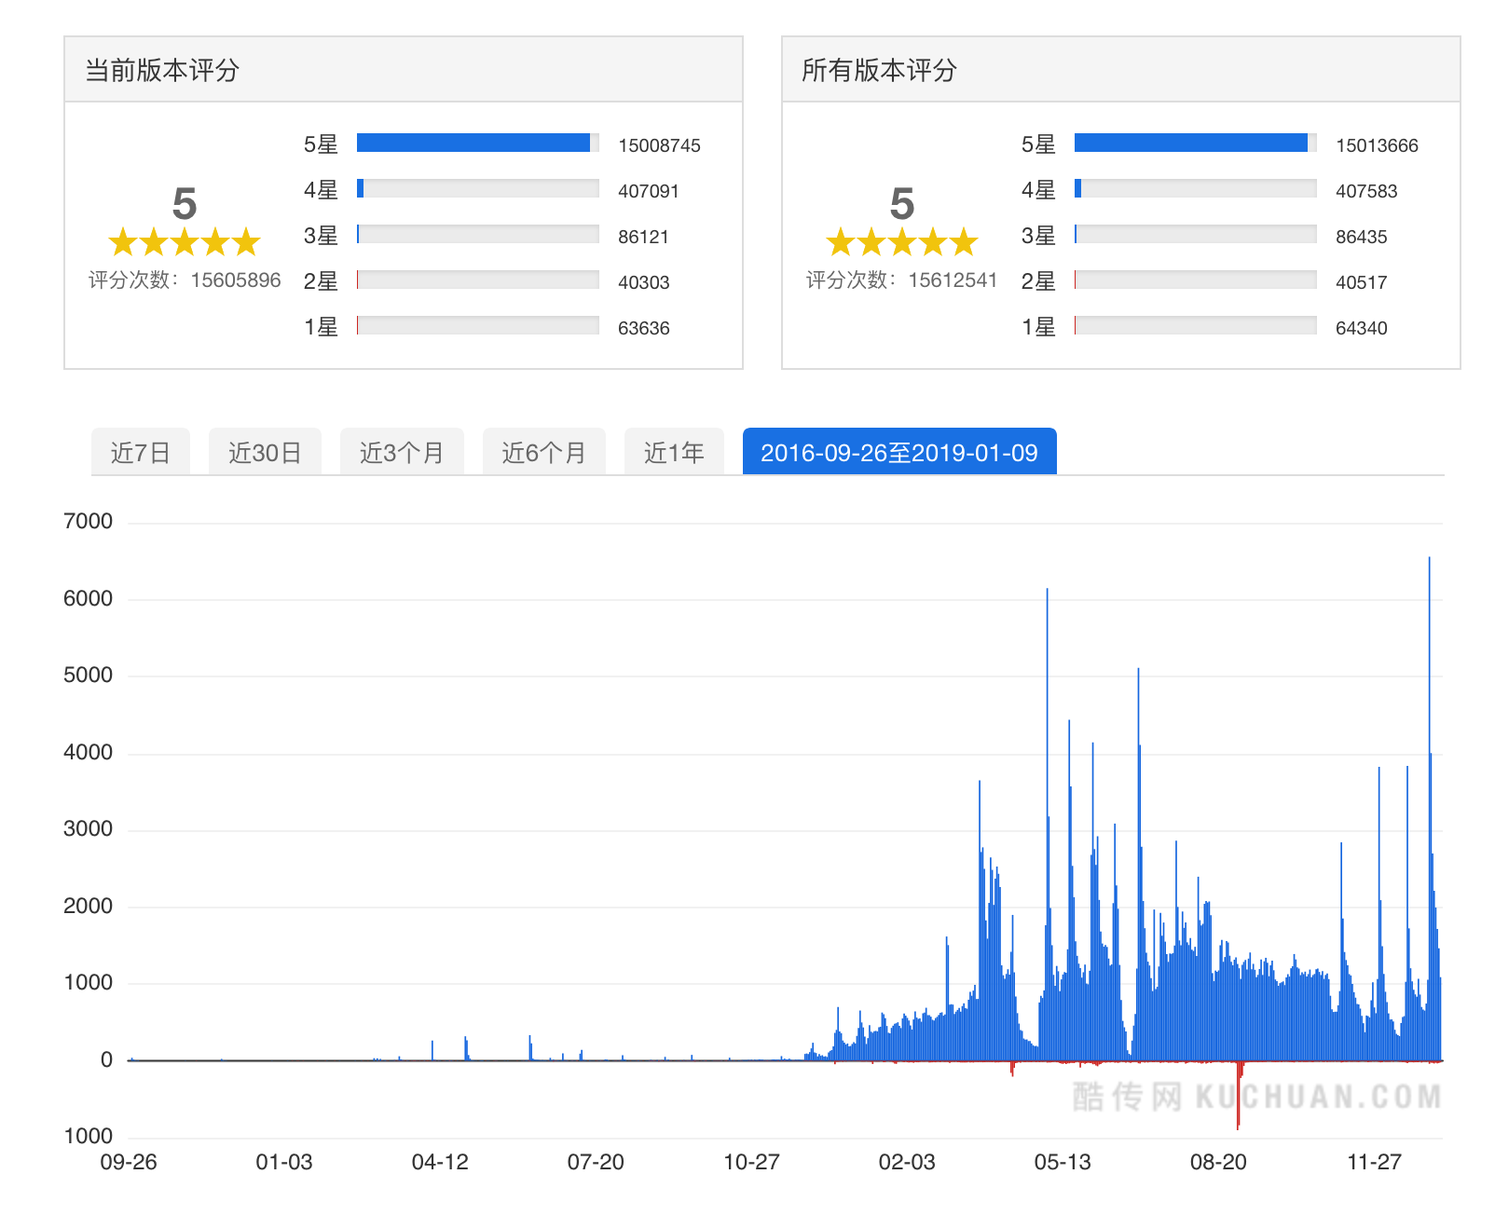Click the 2星 bar in 所有版本评分
Viewport: 1495px width, 1215px height.
click(x=1196, y=280)
